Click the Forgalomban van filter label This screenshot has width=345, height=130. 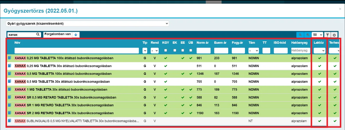pos(58,34)
